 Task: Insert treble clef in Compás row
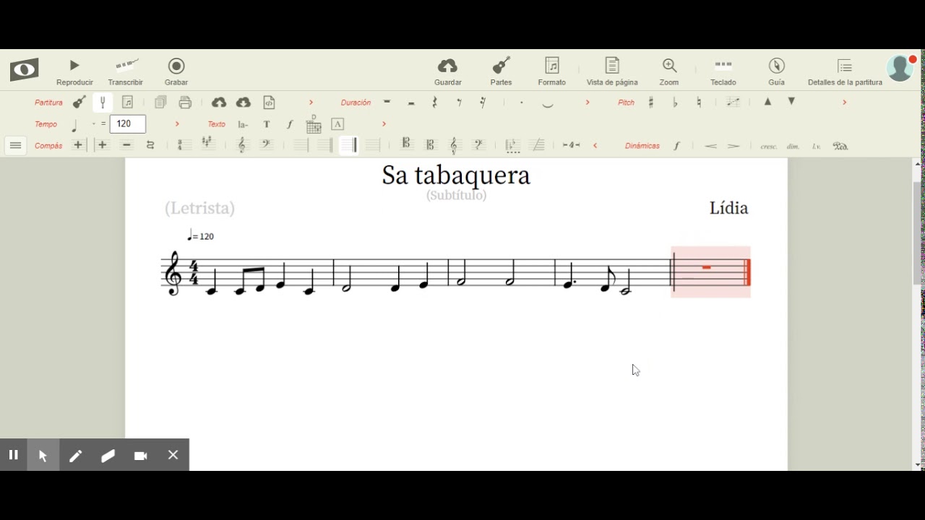click(x=241, y=145)
